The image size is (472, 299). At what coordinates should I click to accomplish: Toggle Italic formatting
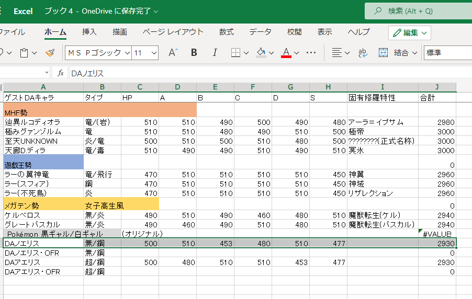pyautogui.click(x=215, y=53)
